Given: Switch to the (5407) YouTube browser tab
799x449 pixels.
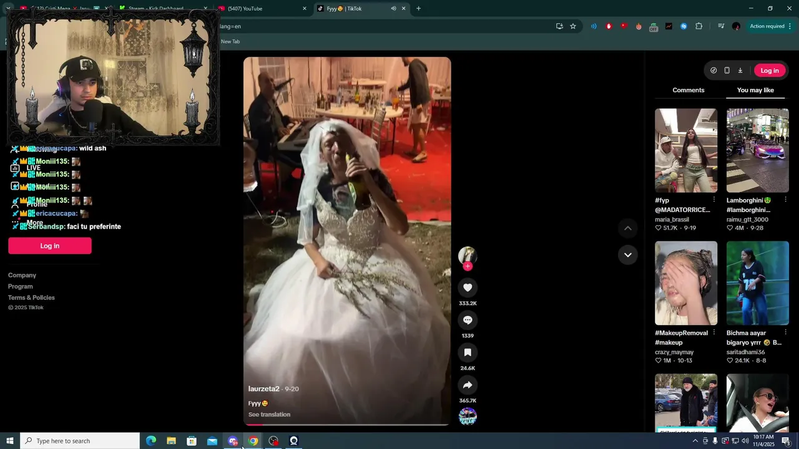Looking at the screenshot, I should (x=262, y=9).
